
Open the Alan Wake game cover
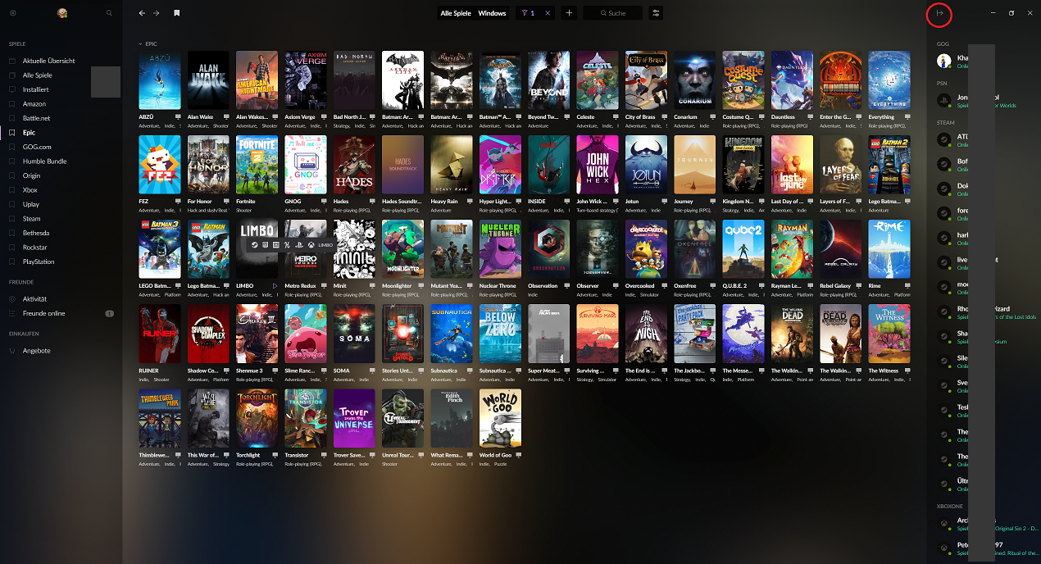(208, 80)
